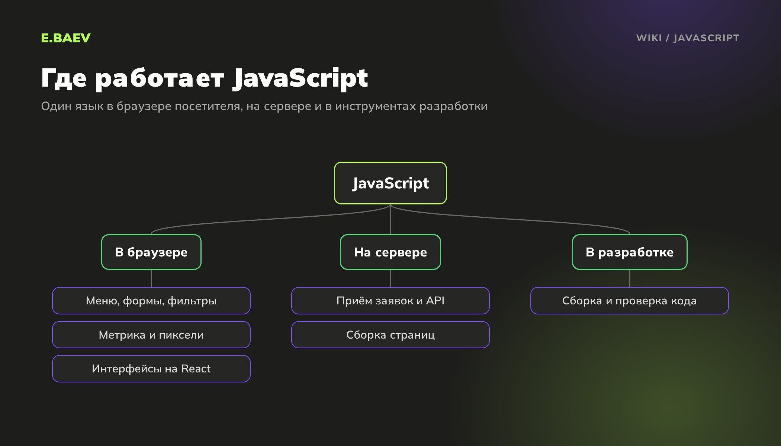The height and width of the screenshot is (446, 781).
Task: Click the 'Сборка страниц' box
Action: 390,335
